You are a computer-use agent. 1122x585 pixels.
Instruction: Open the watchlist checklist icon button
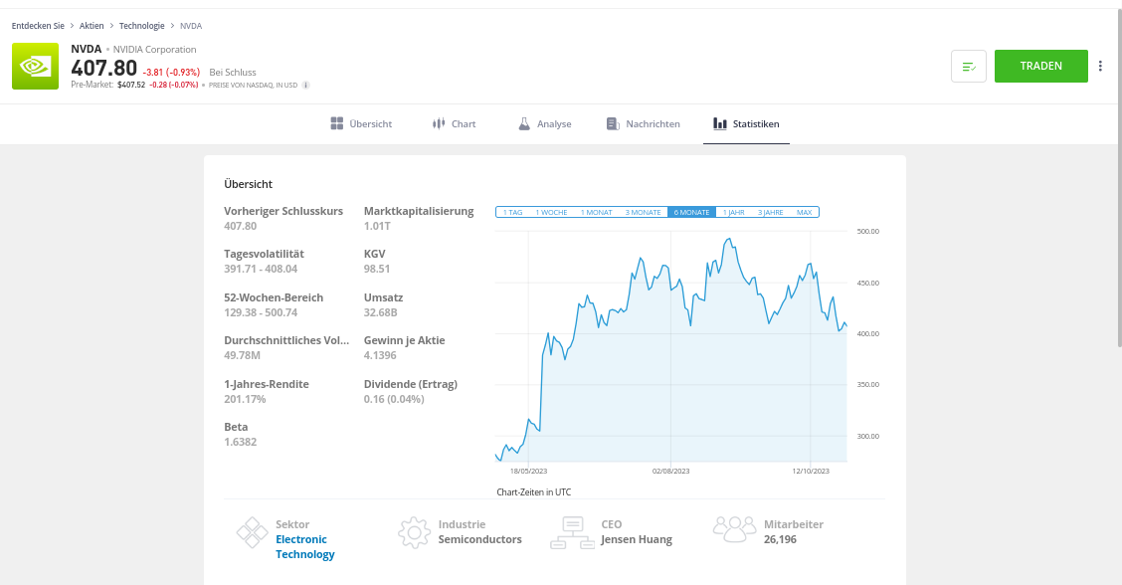click(969, 67)
